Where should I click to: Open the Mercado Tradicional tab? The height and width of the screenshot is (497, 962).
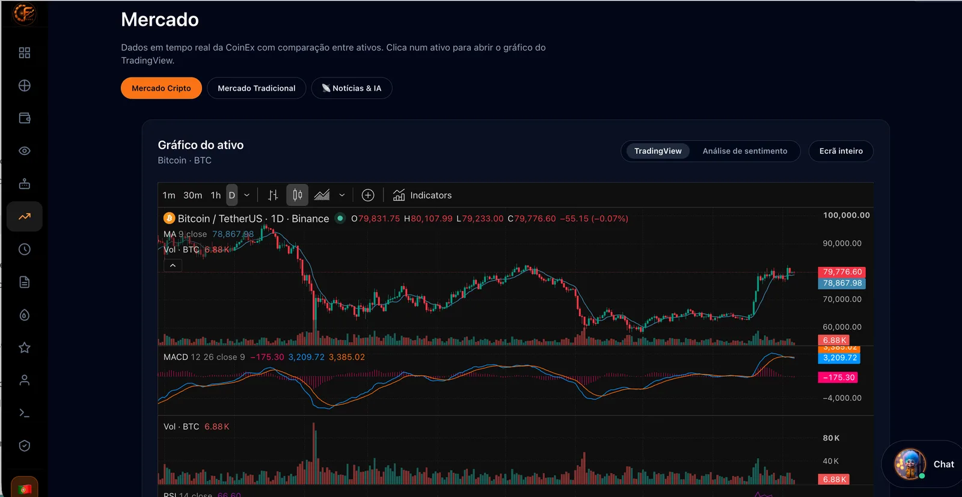tap(257, 88)
